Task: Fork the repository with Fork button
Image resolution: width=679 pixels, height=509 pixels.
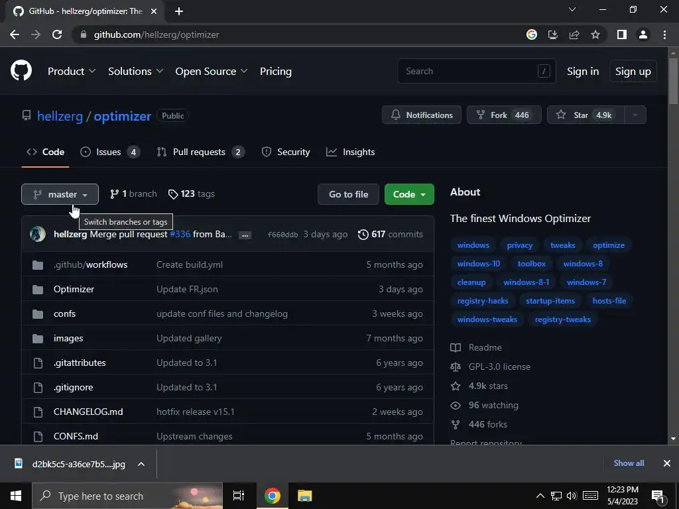Action: (504, 115)
